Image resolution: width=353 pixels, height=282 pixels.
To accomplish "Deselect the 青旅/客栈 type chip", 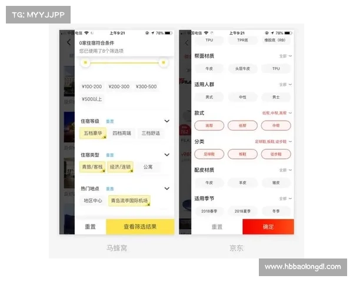I will [x=92, y=167].
